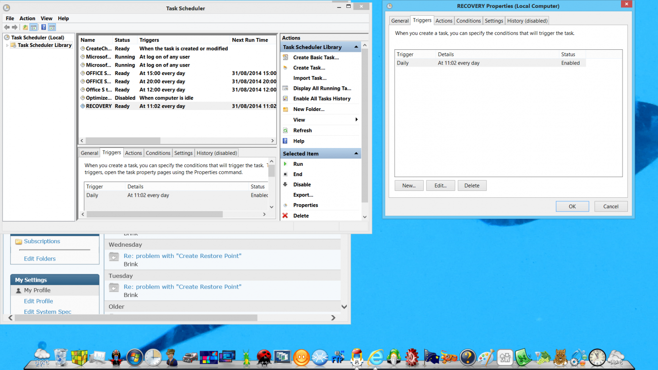Expand the View submenu in Actions pane
Screen dimensions: 658x370
pyautogui.click(x=356, y=120)
